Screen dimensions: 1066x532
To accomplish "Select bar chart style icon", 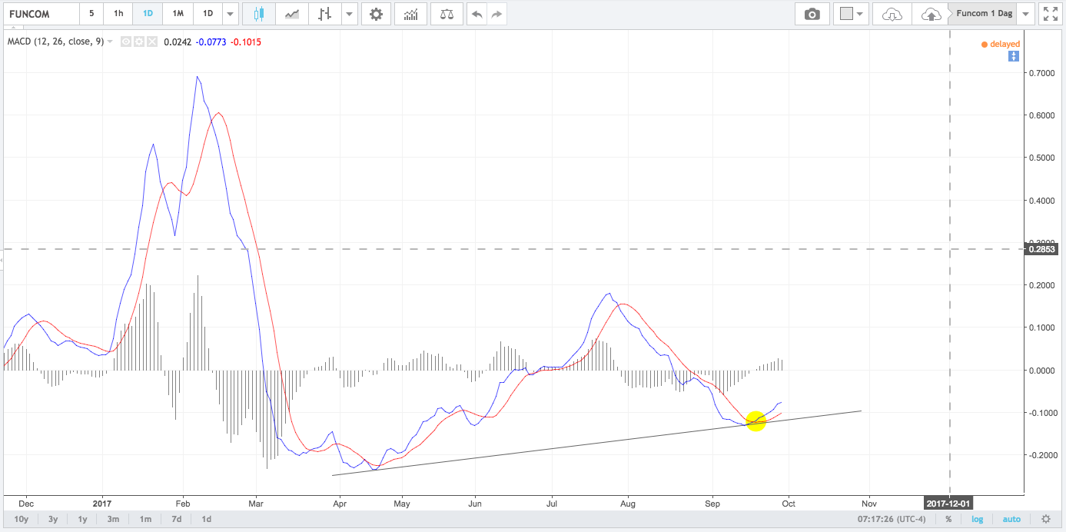I will pyautogui.click(x=324, y=14).
